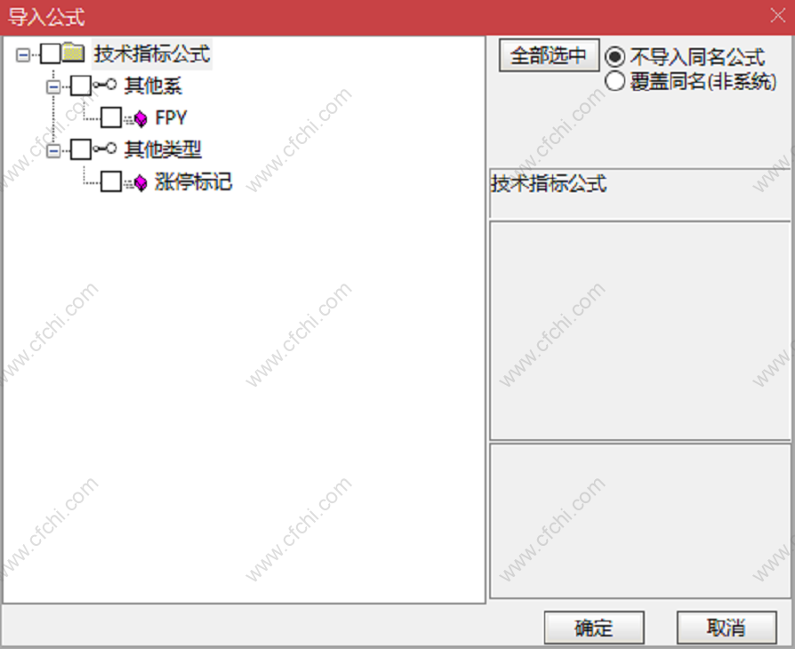Image resolution: width=795 pixels, height=649 pixels.
Task: Select the 涨停标记 tree item label
Action: pyautogui.click(x=193, y=181)
